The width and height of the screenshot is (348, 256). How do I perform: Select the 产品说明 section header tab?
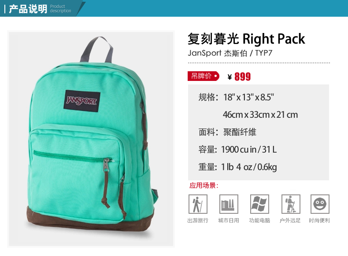[28, 9]
